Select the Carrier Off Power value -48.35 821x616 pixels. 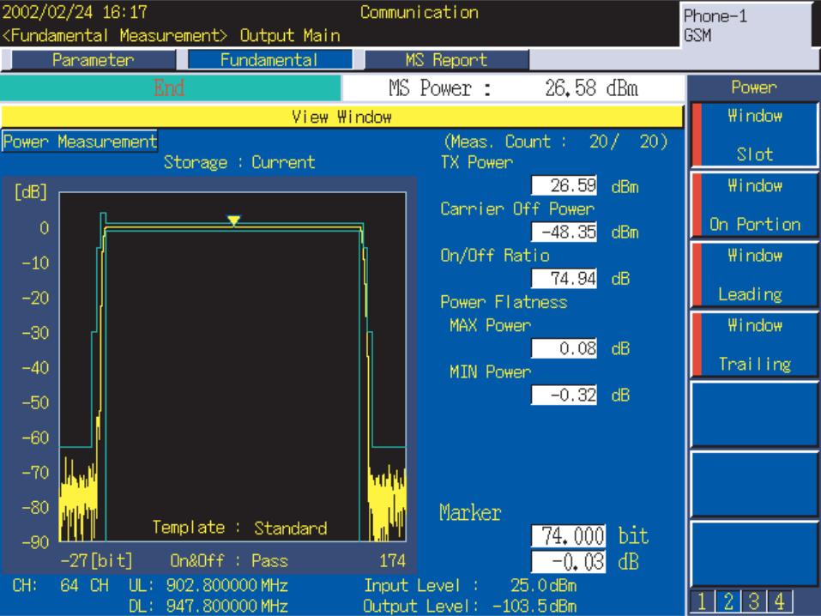point(564,232)
